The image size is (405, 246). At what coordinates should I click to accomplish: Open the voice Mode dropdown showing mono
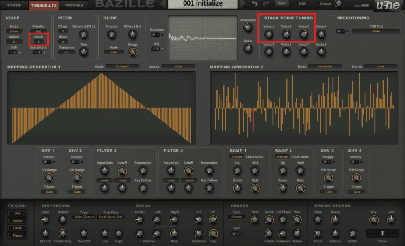[x=14, y=31]
